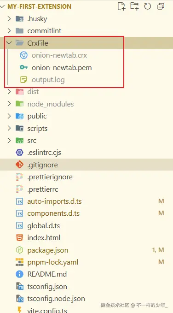This screenshot has width=173, height=313.
Task: Click the New File icon
Action: [121, 6]
